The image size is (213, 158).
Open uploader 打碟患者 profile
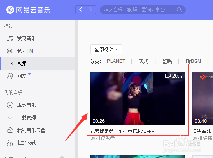point(105,138)
